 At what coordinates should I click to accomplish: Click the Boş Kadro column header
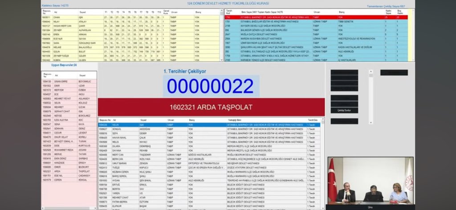click(400, 12)
